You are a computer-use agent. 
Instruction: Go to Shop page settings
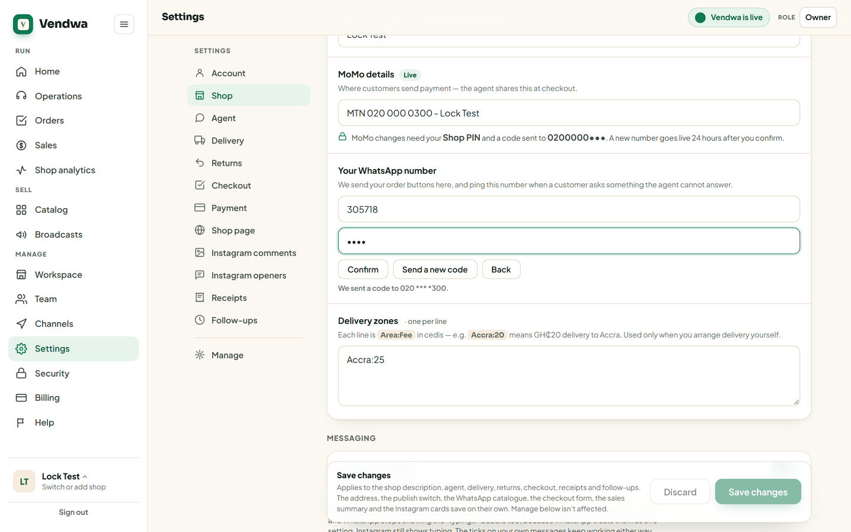click(x=249, y=231)
